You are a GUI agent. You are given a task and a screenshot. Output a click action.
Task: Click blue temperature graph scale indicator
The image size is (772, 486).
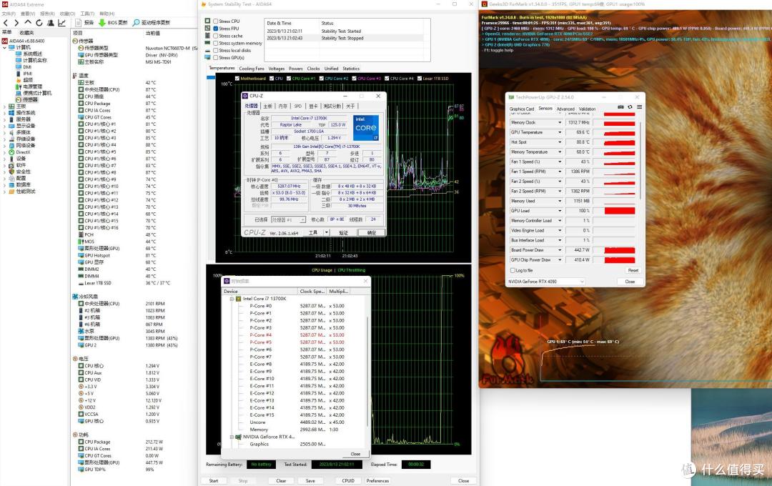coord(211,78)
